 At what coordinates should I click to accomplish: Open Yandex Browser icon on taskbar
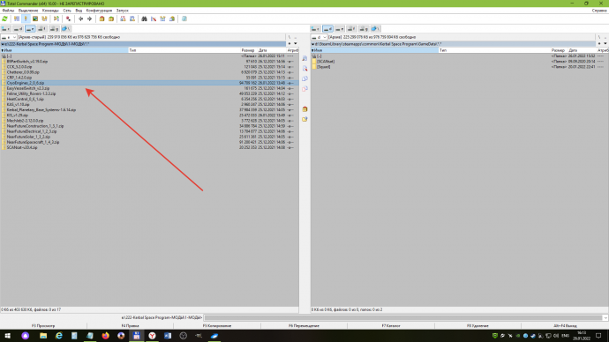point(152,336)
